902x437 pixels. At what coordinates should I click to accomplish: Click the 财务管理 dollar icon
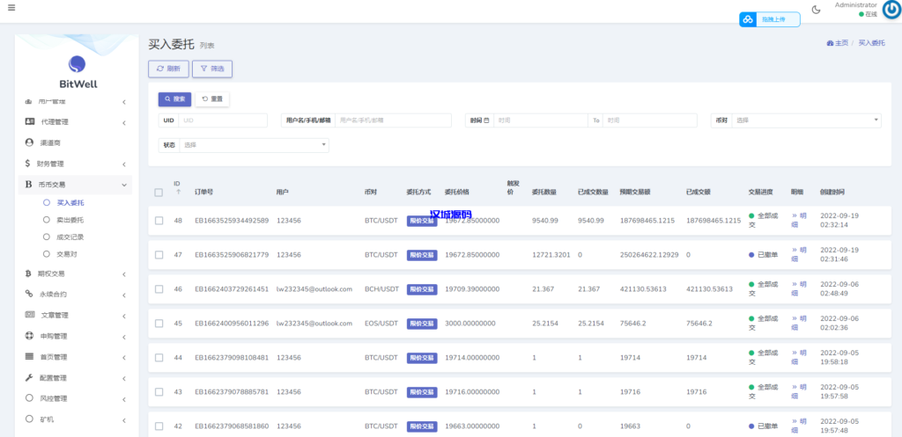pyautogui.click(x=29, y=164)
